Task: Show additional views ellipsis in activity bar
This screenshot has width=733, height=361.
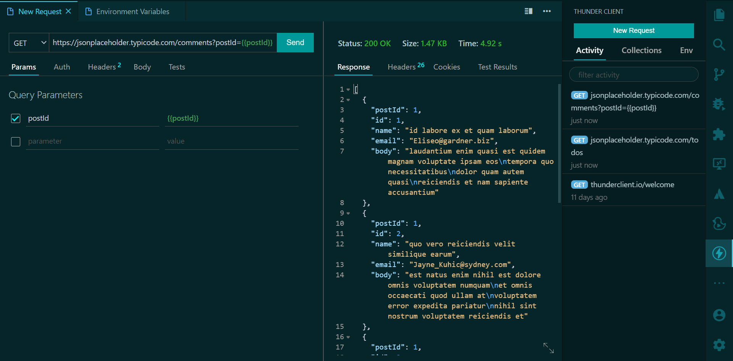Action: click(x=719, y=283)
